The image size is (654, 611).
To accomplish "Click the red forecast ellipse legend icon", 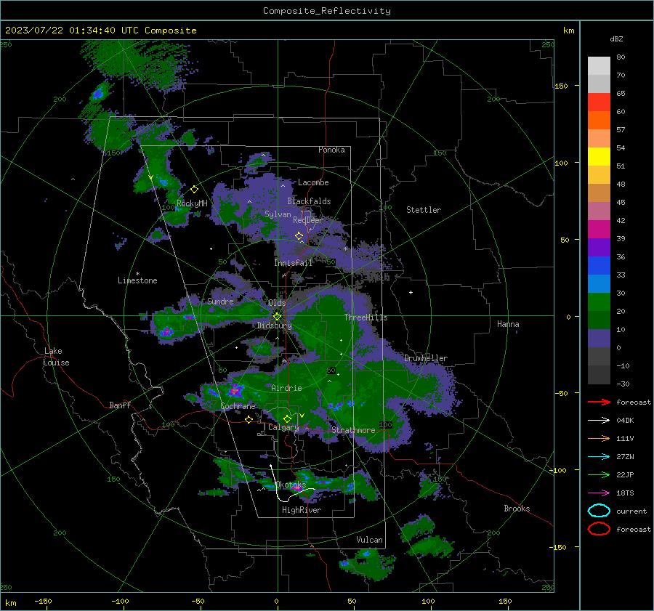I will [x=599, y=529].
